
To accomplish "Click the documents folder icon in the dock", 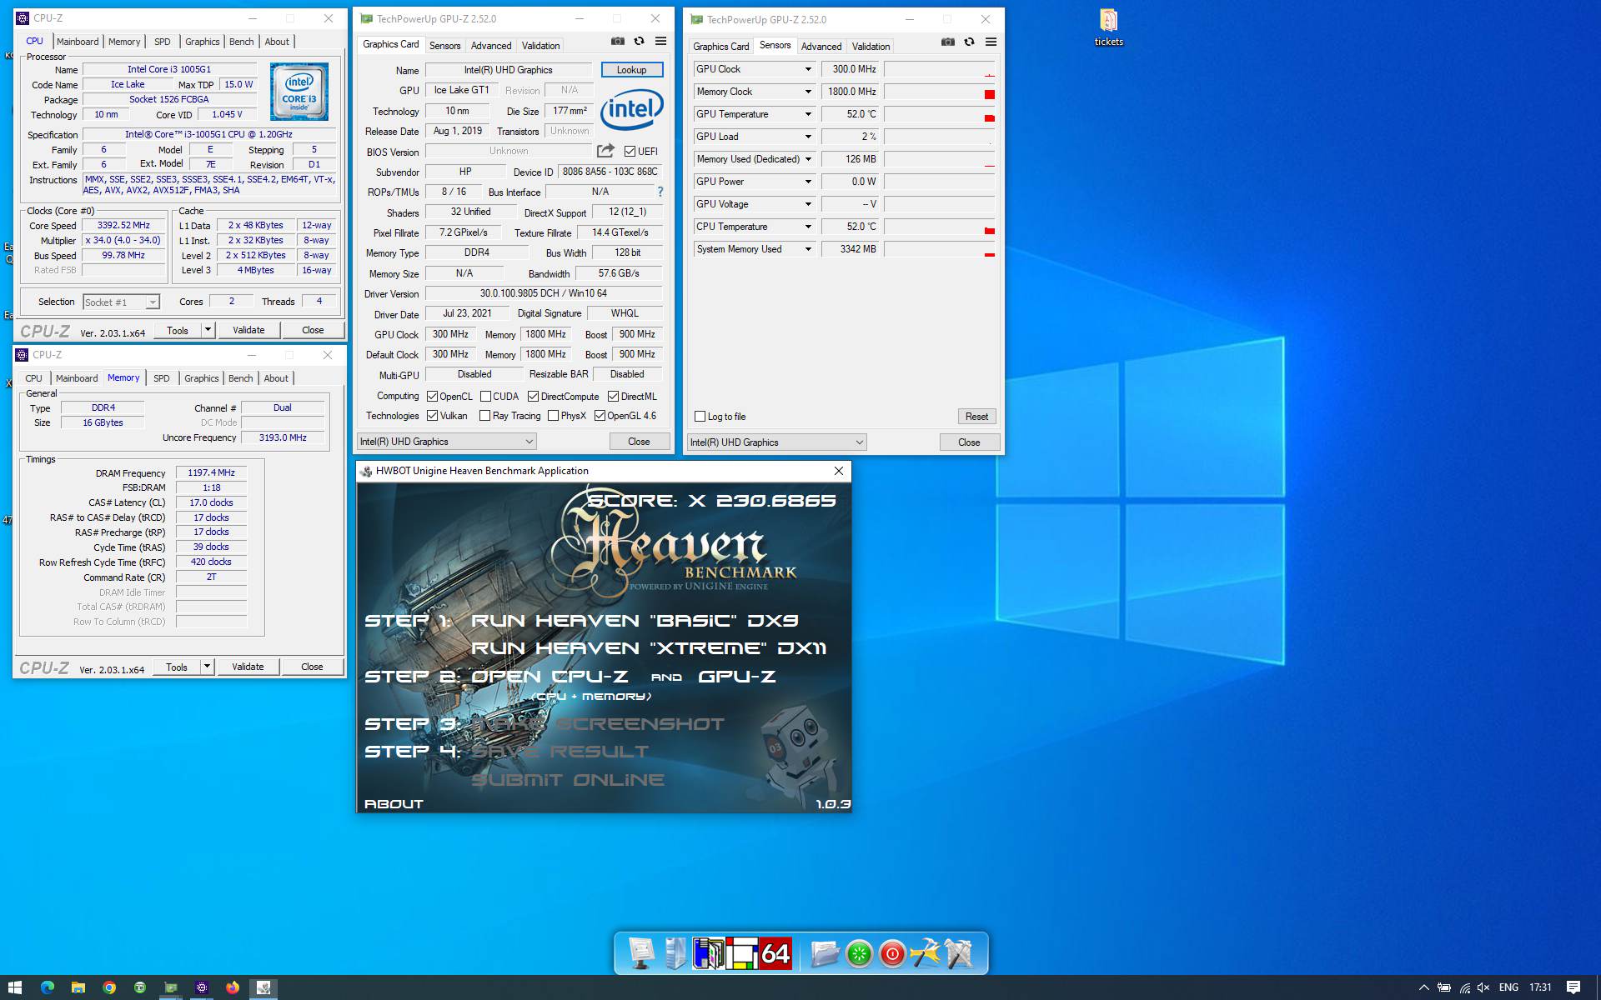I will coord(825,952).
